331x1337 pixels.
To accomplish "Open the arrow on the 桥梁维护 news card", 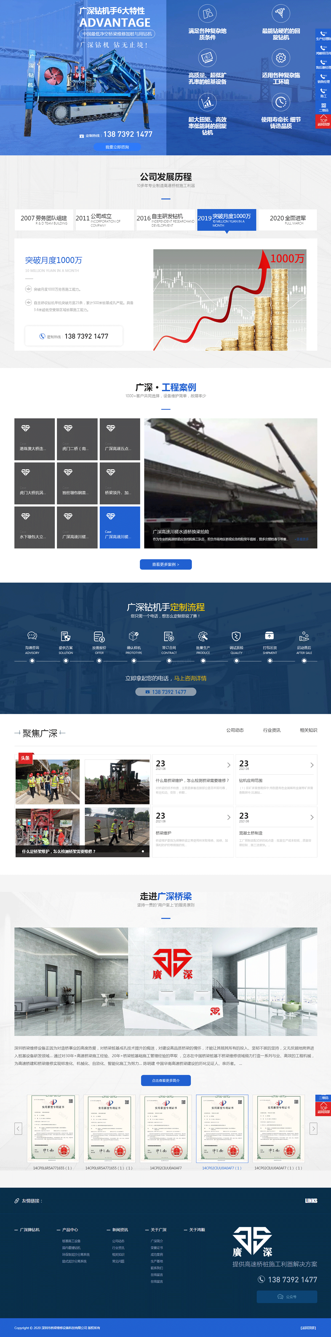I will (x=228, y=817).
